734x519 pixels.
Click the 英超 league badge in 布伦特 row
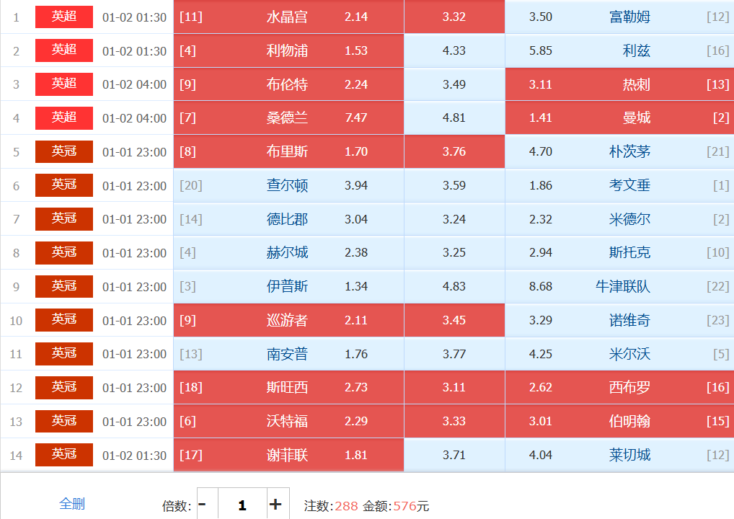point(64,84)
